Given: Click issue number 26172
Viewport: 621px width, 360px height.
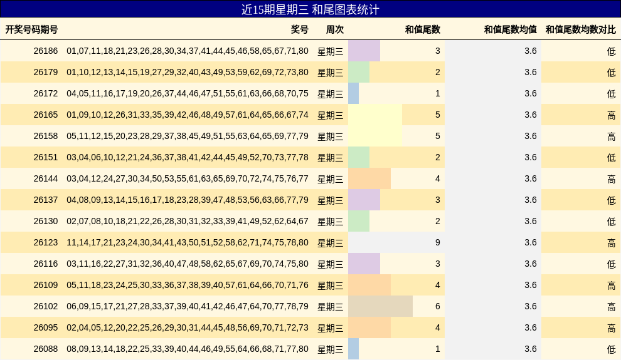Looking at the screenshot, I should 46,94.
